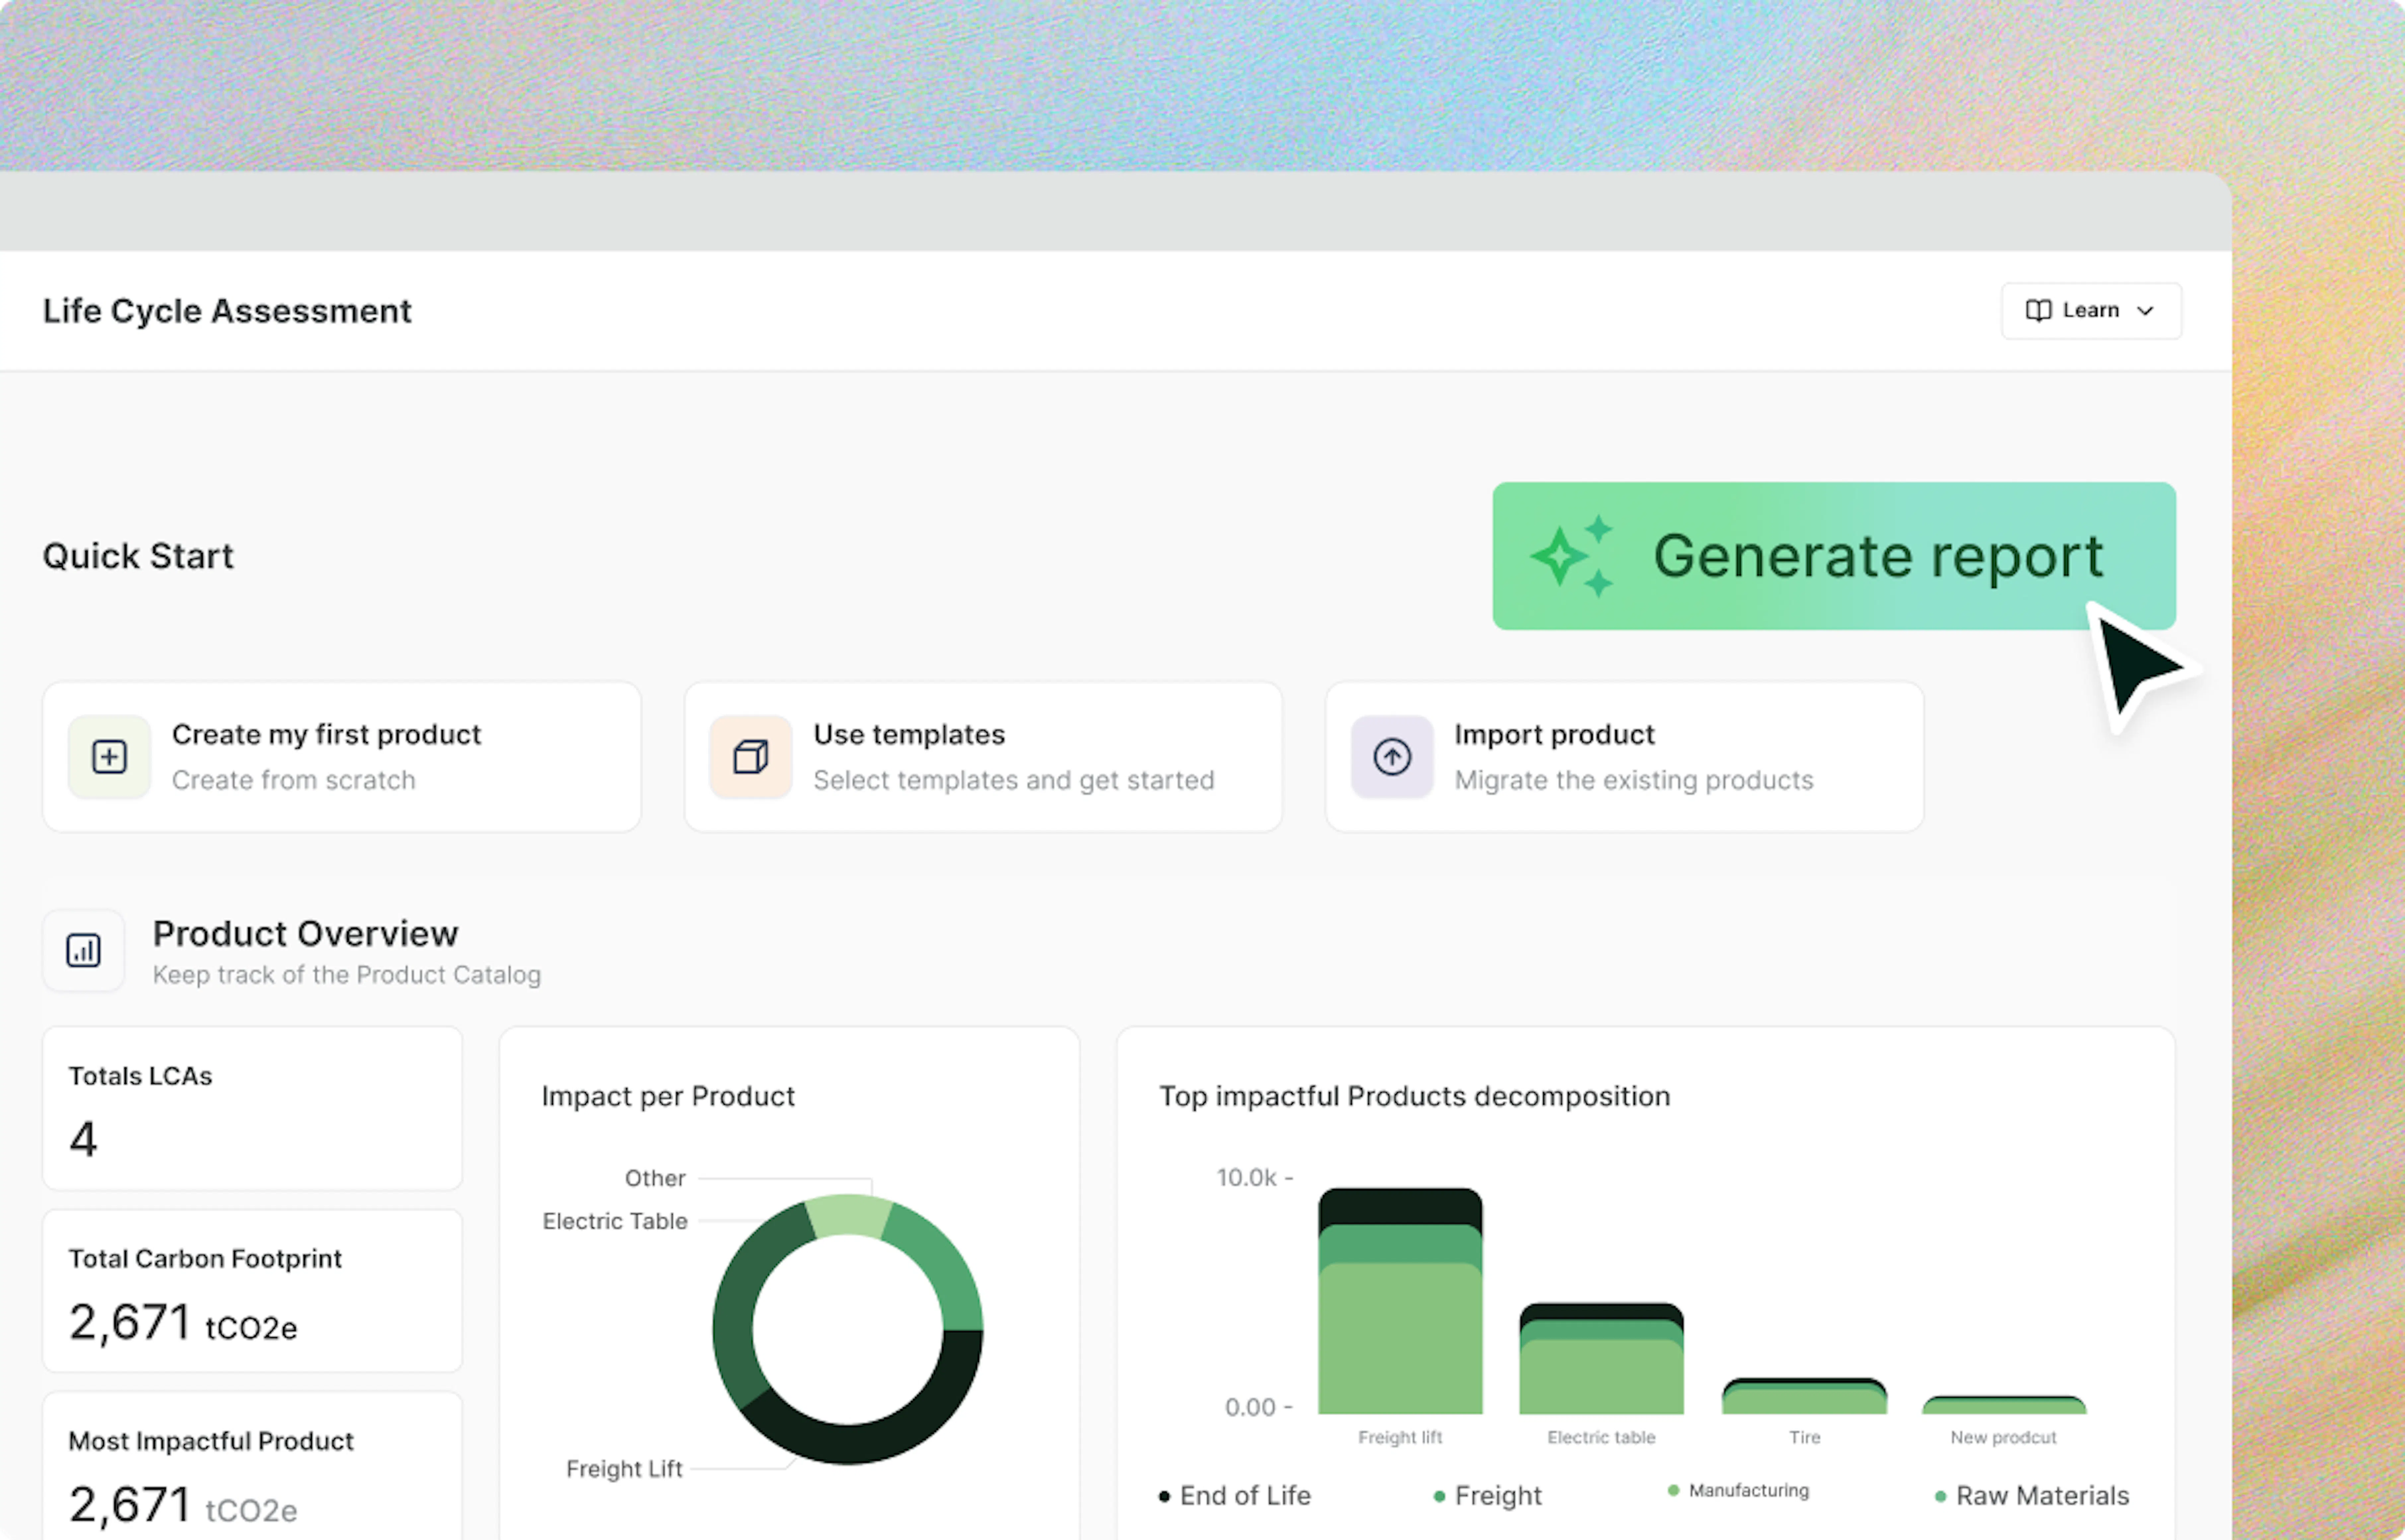The image size is (2405, 1540).
Task: Click the plus icon for Create my first product
Action: [x=109, y=757]
